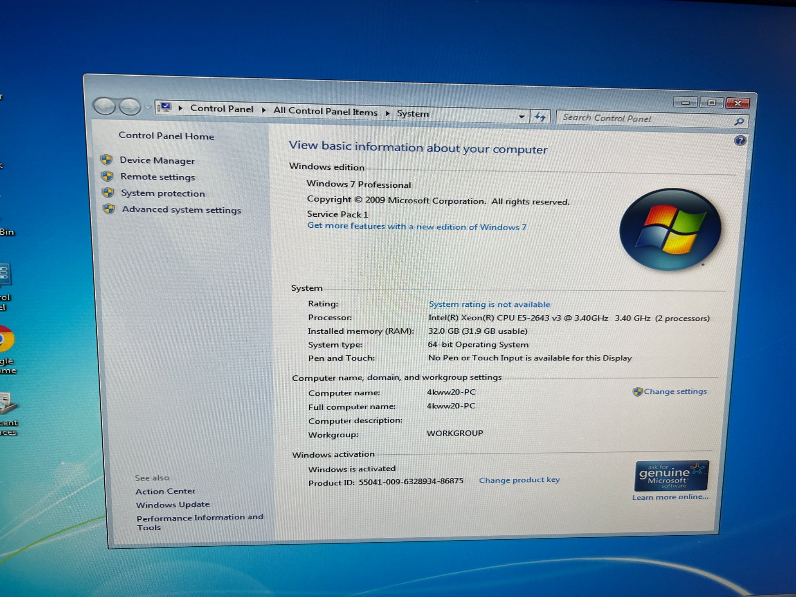The image size is (796, 597).
Task: Open System protection link
Action: 163,193
